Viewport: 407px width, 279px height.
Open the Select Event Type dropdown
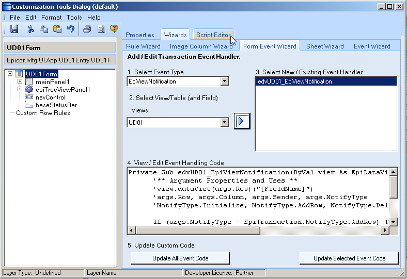tap(225, 81)
